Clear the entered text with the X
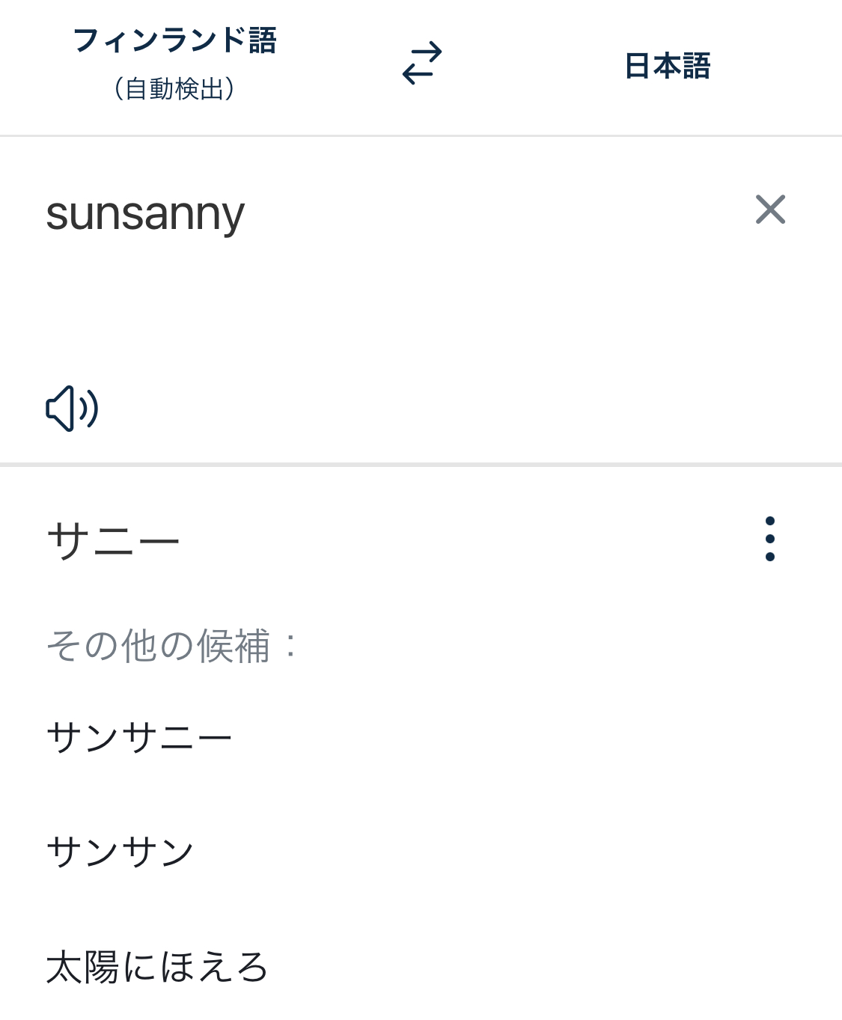The width and height of the screenshot is (842, 1020). (x=770, y=210)
